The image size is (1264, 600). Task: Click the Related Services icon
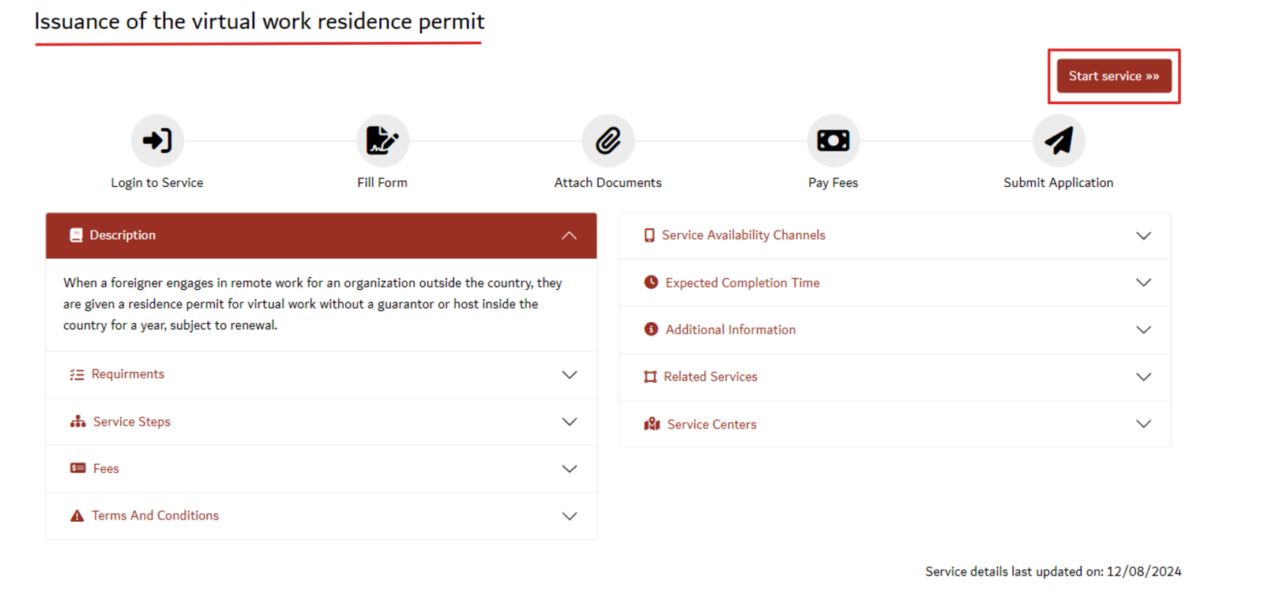(650, 377)
